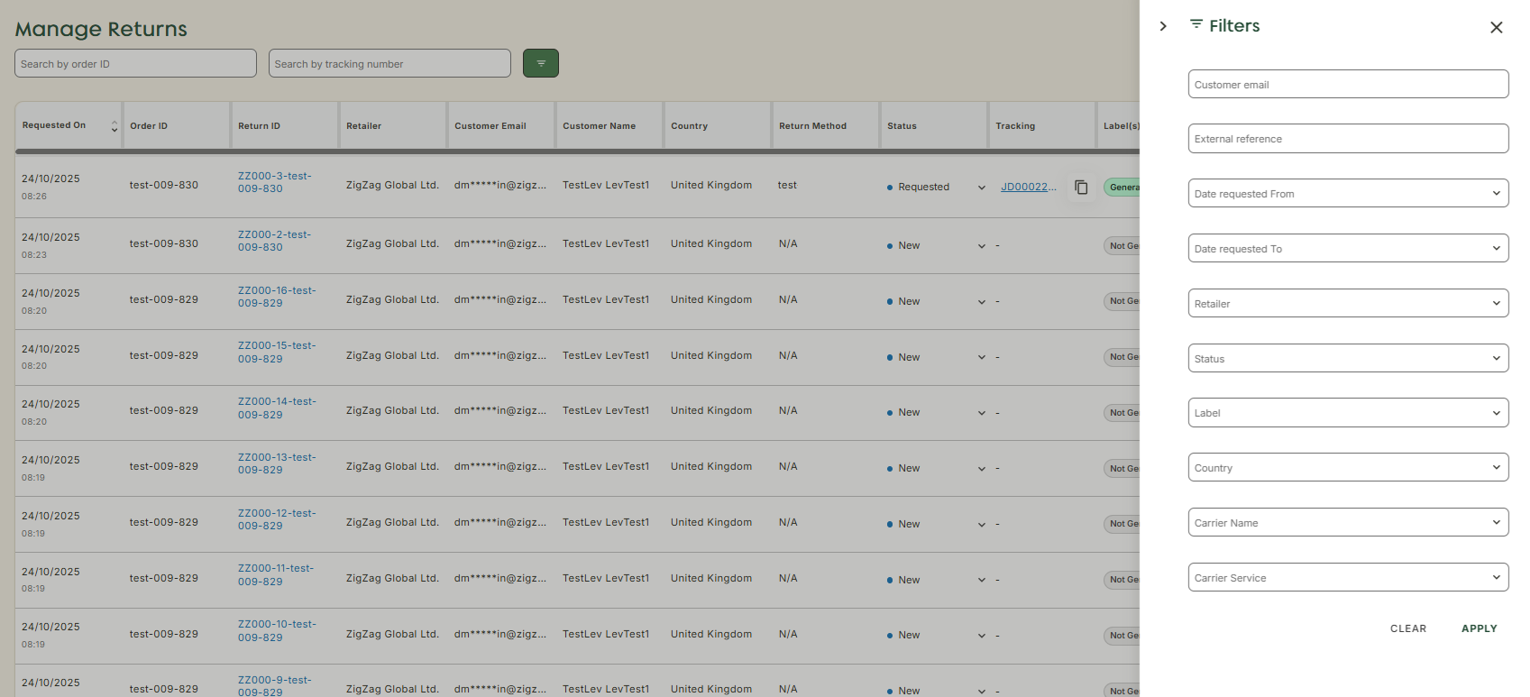1530x697 pixels.
Task: Expand the Retailer filter dropdown
Action: 1347,303
